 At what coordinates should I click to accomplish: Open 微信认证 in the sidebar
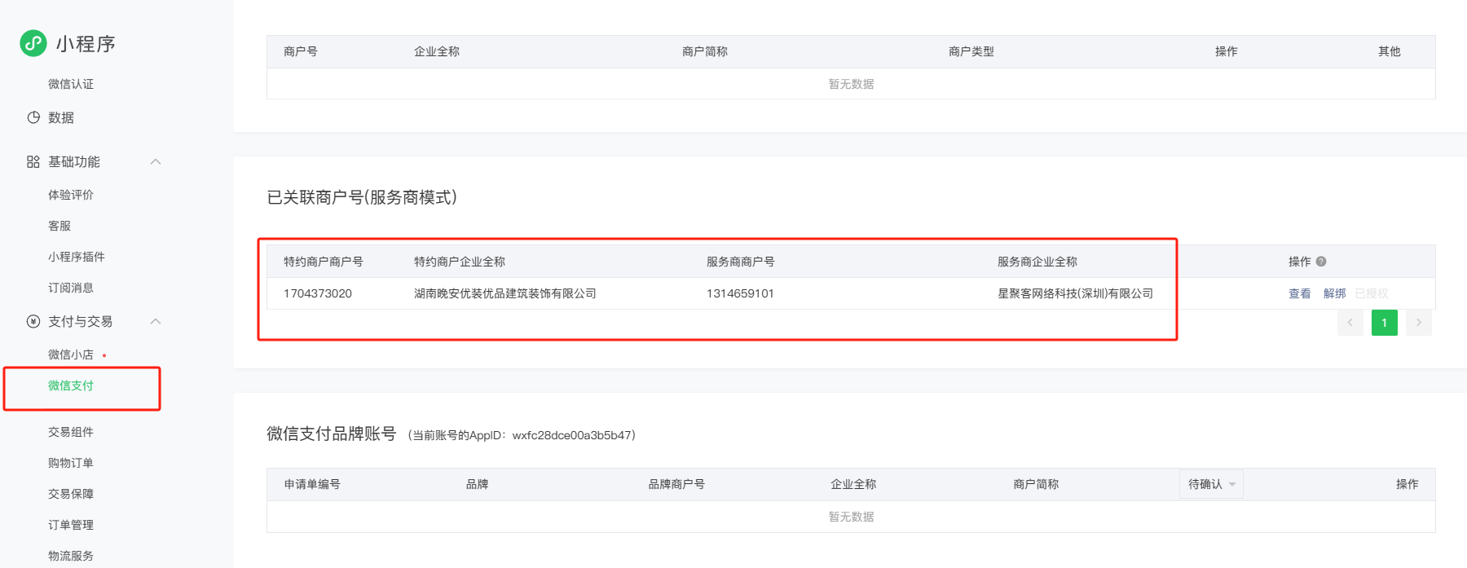point(71,84)
